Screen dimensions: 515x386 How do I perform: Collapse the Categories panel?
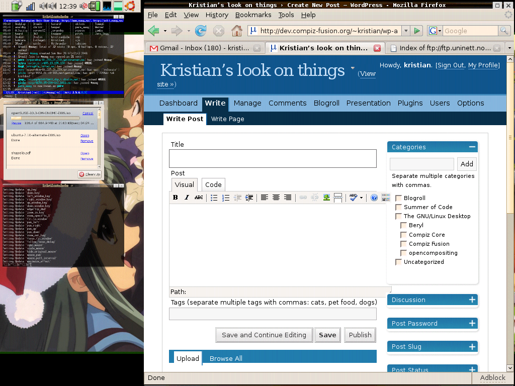coord(472,147)
